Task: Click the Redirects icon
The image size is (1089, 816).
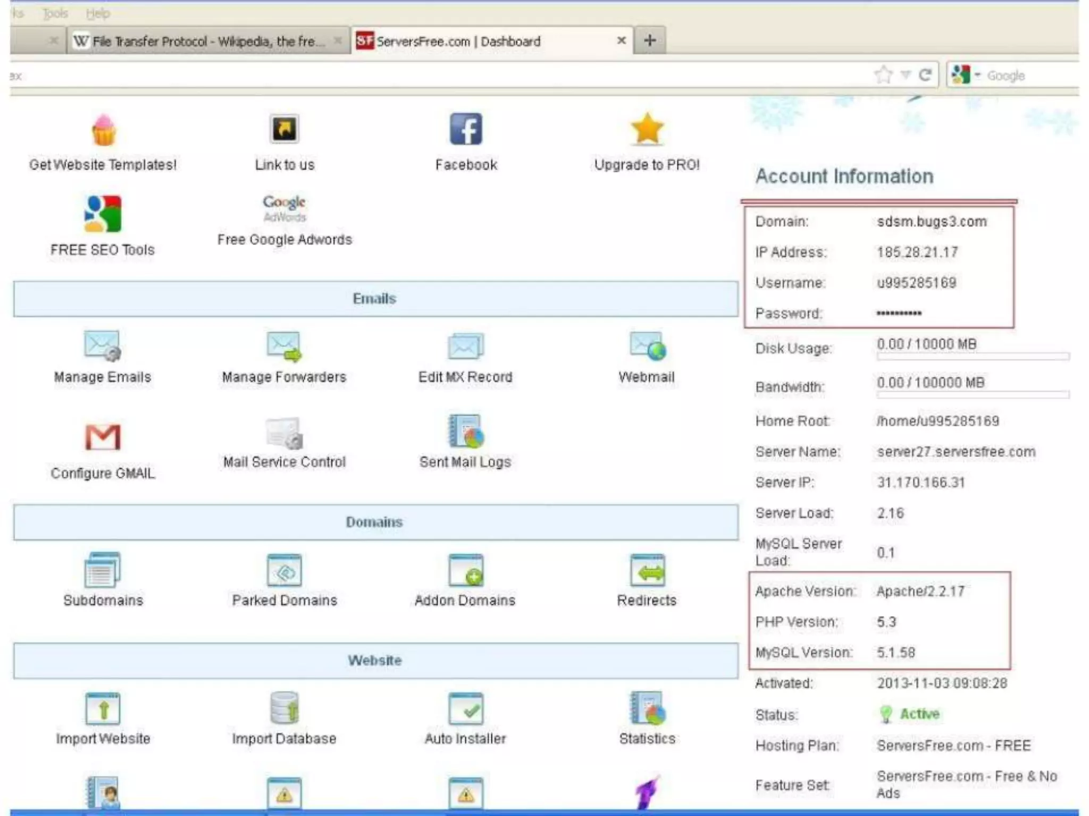Action: pos(647,569)
